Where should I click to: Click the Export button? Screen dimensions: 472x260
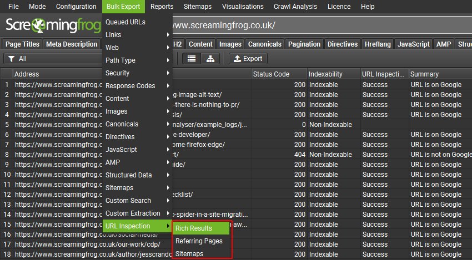(248, 59)
